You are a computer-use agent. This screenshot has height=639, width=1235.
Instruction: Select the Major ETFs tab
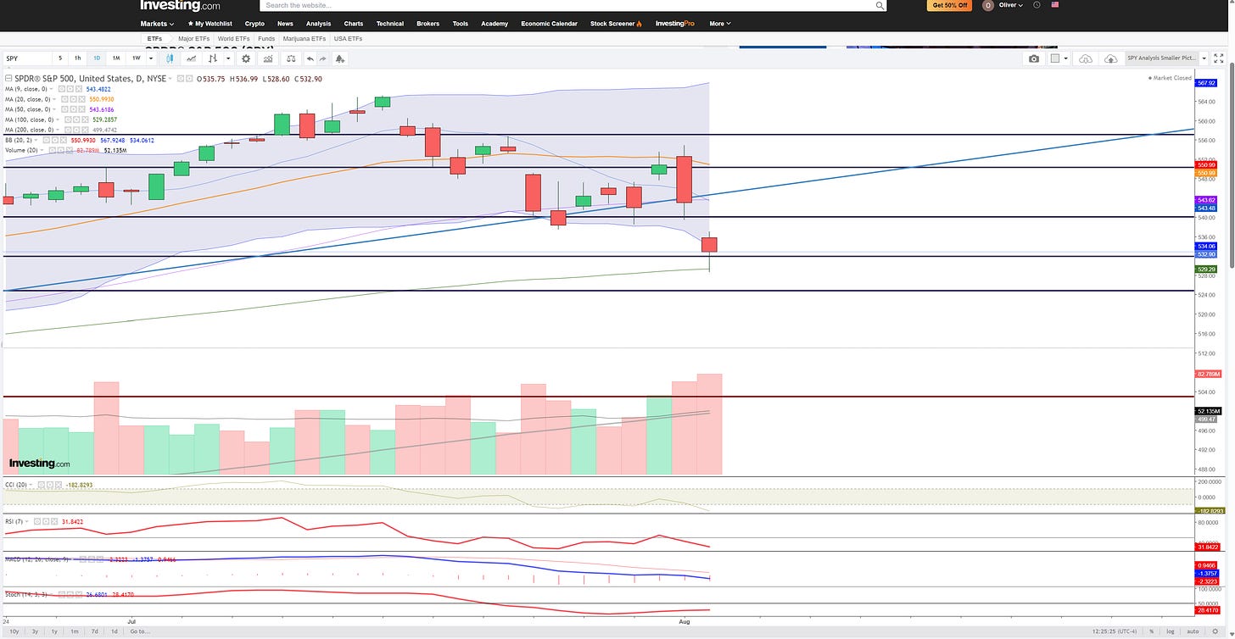[194, 39]
